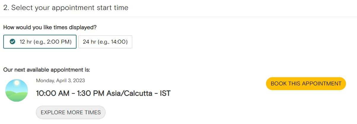Click the step number "2." in the heading
Viewport: 357px width, 124px height.
pos(6,8)
